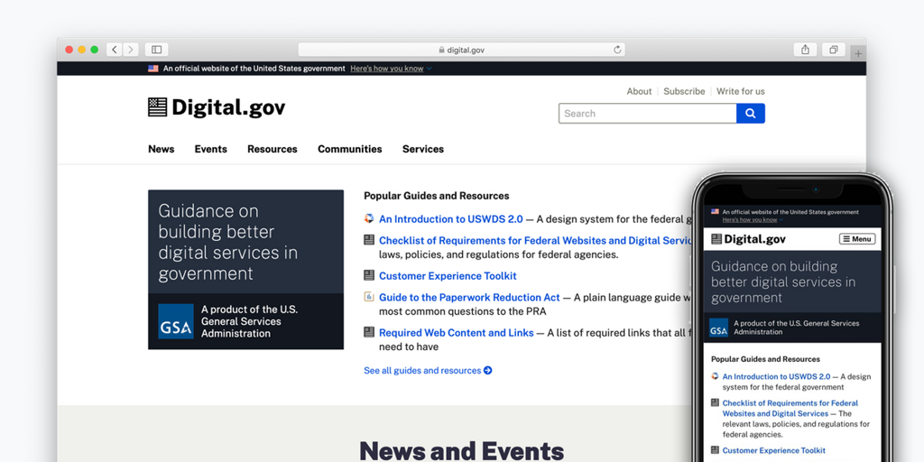
Task: Open a new tab with the plus button
Action: [x=858, y=53]
